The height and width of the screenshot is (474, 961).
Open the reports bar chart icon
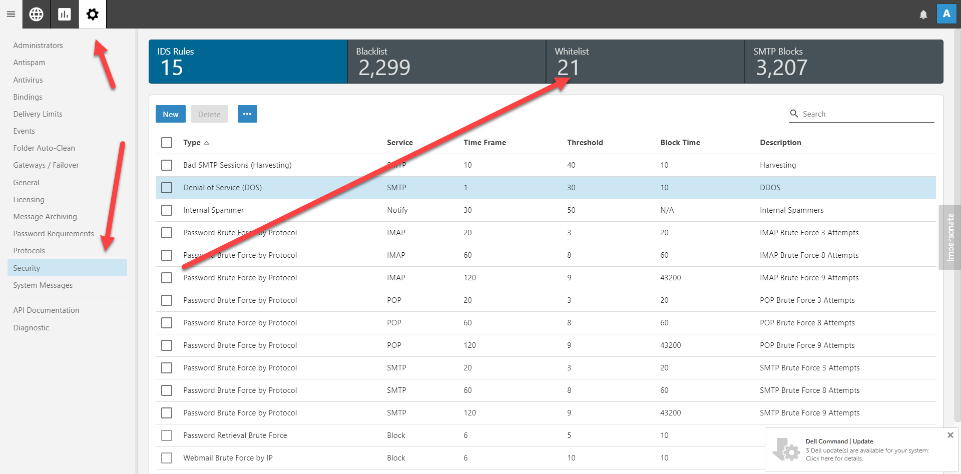pos(64,14)
